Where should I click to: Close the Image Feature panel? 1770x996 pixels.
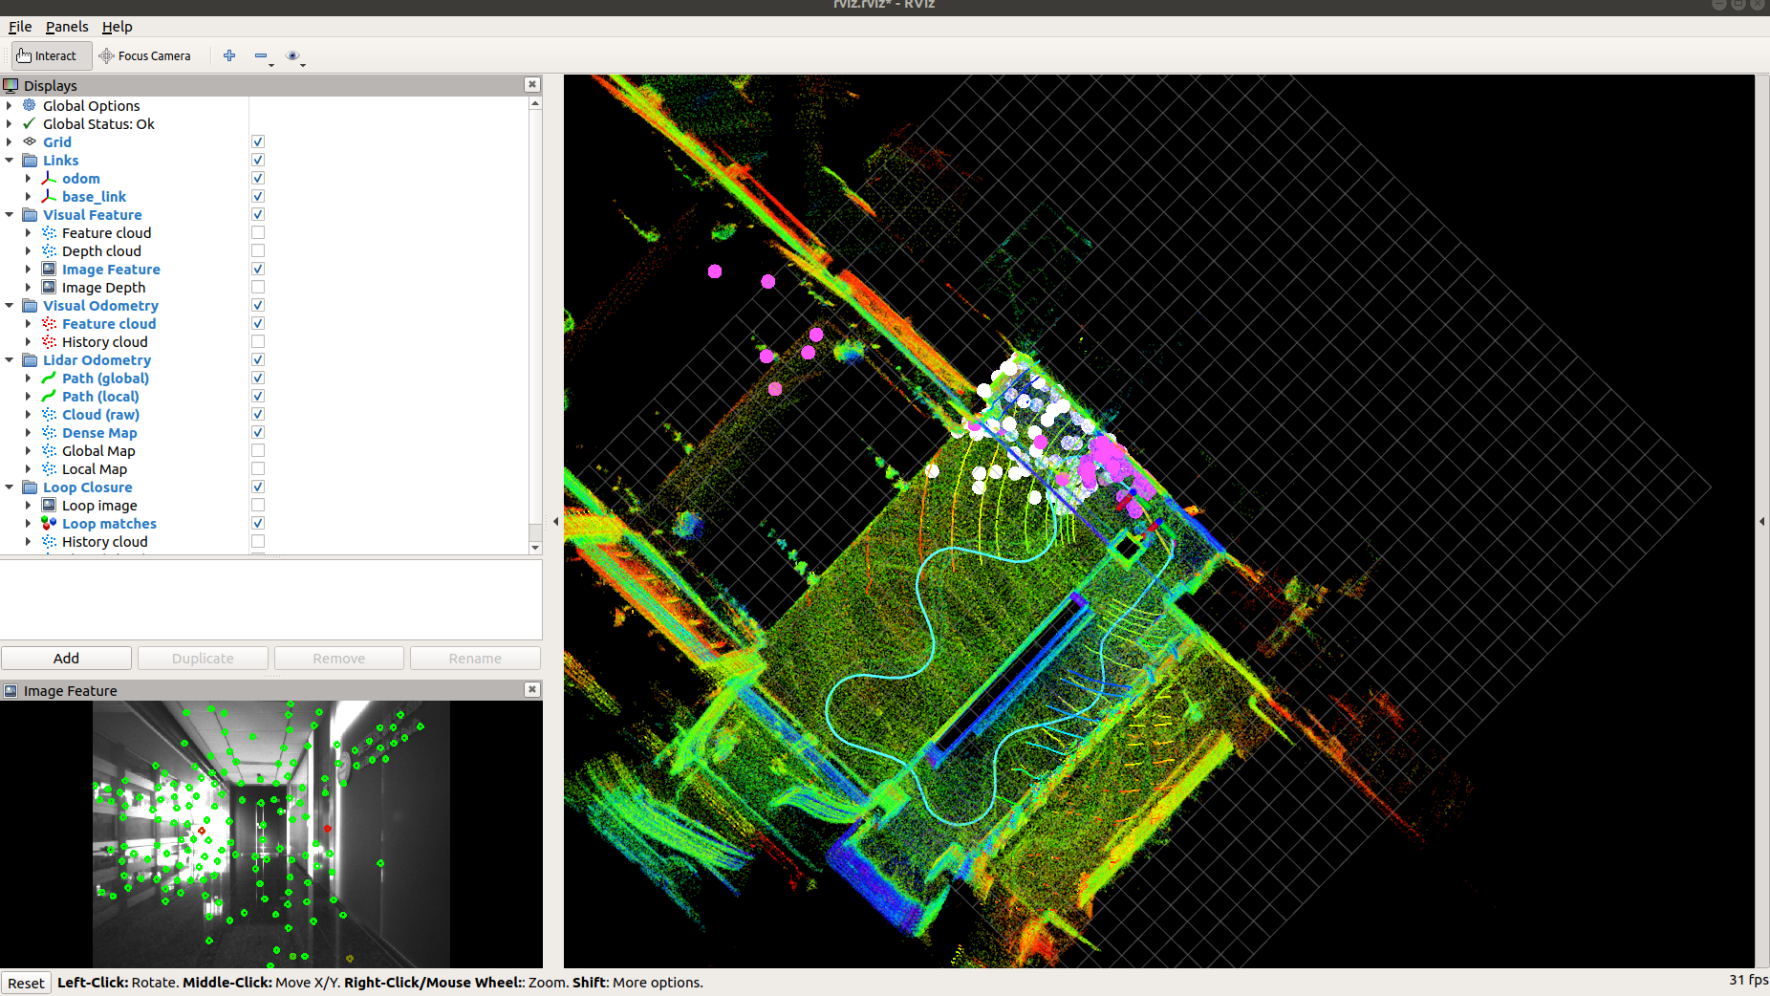click(x=532, y=689)
